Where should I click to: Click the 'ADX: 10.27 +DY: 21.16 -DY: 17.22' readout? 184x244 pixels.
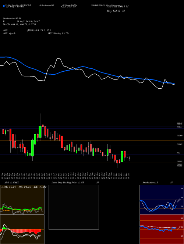(24, 187)
